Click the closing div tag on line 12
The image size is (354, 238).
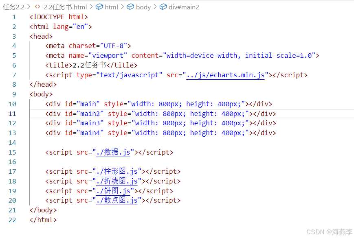tap(265, 123)
